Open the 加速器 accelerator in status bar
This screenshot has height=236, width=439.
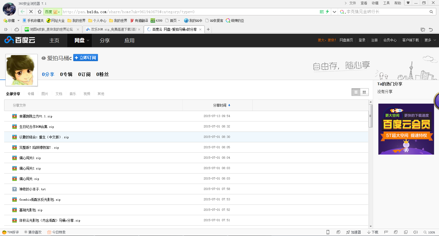[353, 232]
